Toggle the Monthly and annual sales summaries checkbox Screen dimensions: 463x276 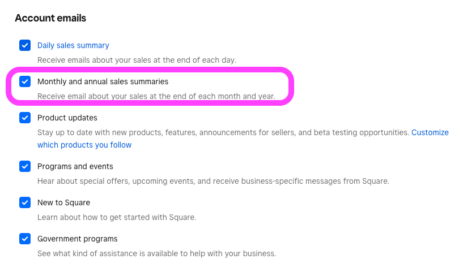click(25, 81)
